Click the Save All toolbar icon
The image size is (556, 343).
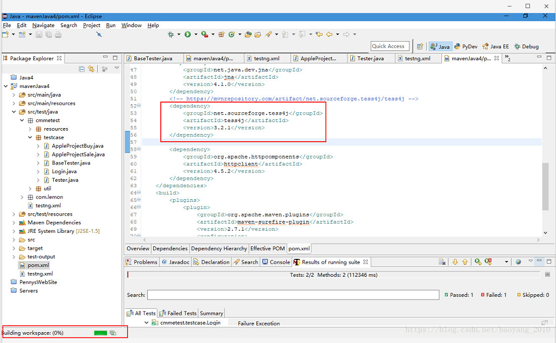pos(48,34)
